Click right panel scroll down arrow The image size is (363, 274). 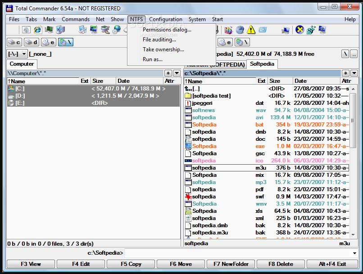pyautogui.click(x=353, y=235)
